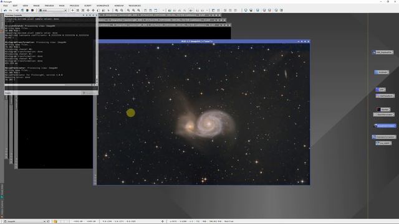
Task: Open the dropdown arrow on the highlighted process icon
Action: pyautogui.click(x=395, y=126)
